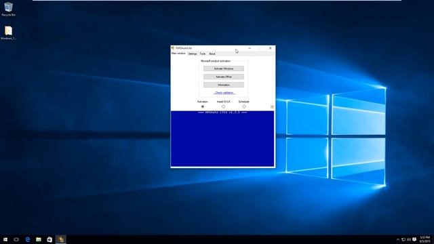Select the Activation radio button
This screenshot has width=434, height=244.
click(203, 106)
